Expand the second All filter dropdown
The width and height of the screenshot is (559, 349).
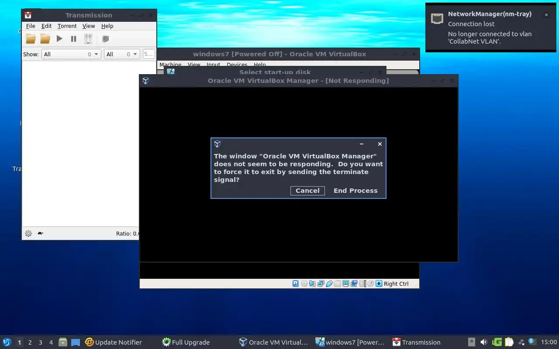[x=122, y=54]
